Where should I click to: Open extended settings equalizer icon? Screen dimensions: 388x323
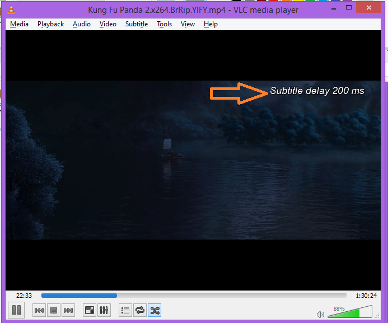[104, 310]
